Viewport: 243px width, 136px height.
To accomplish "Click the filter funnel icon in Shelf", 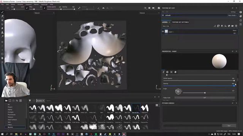I will pos(30,101).
